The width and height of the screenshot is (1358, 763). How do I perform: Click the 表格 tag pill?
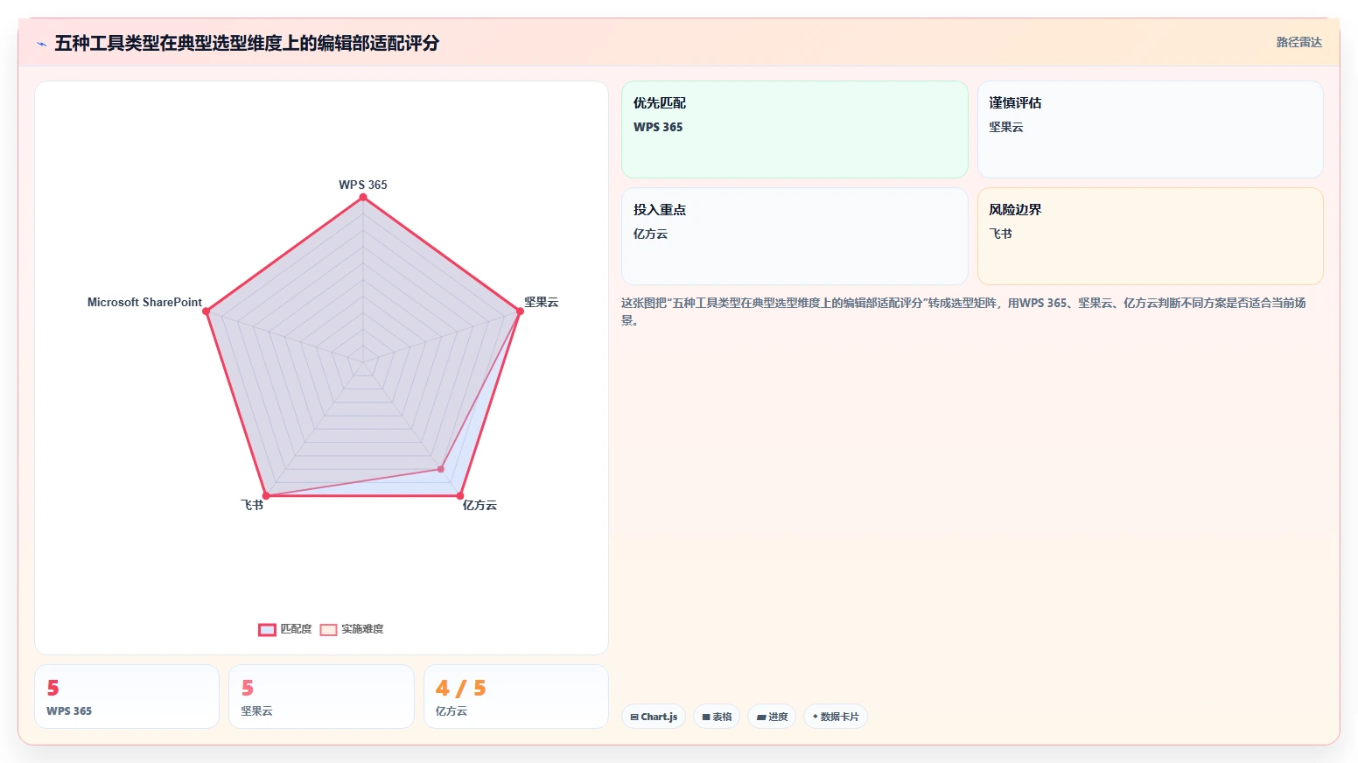[717, 717]
